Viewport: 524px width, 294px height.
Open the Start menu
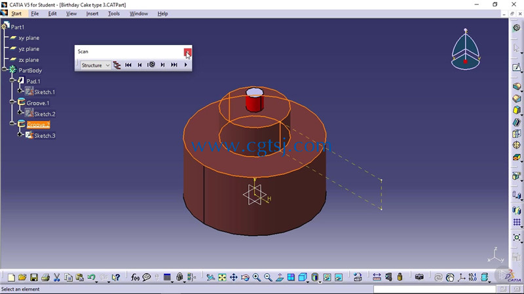point(16,14)
